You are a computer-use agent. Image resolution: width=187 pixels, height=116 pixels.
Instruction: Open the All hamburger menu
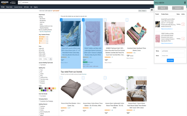tap(3, 7)
